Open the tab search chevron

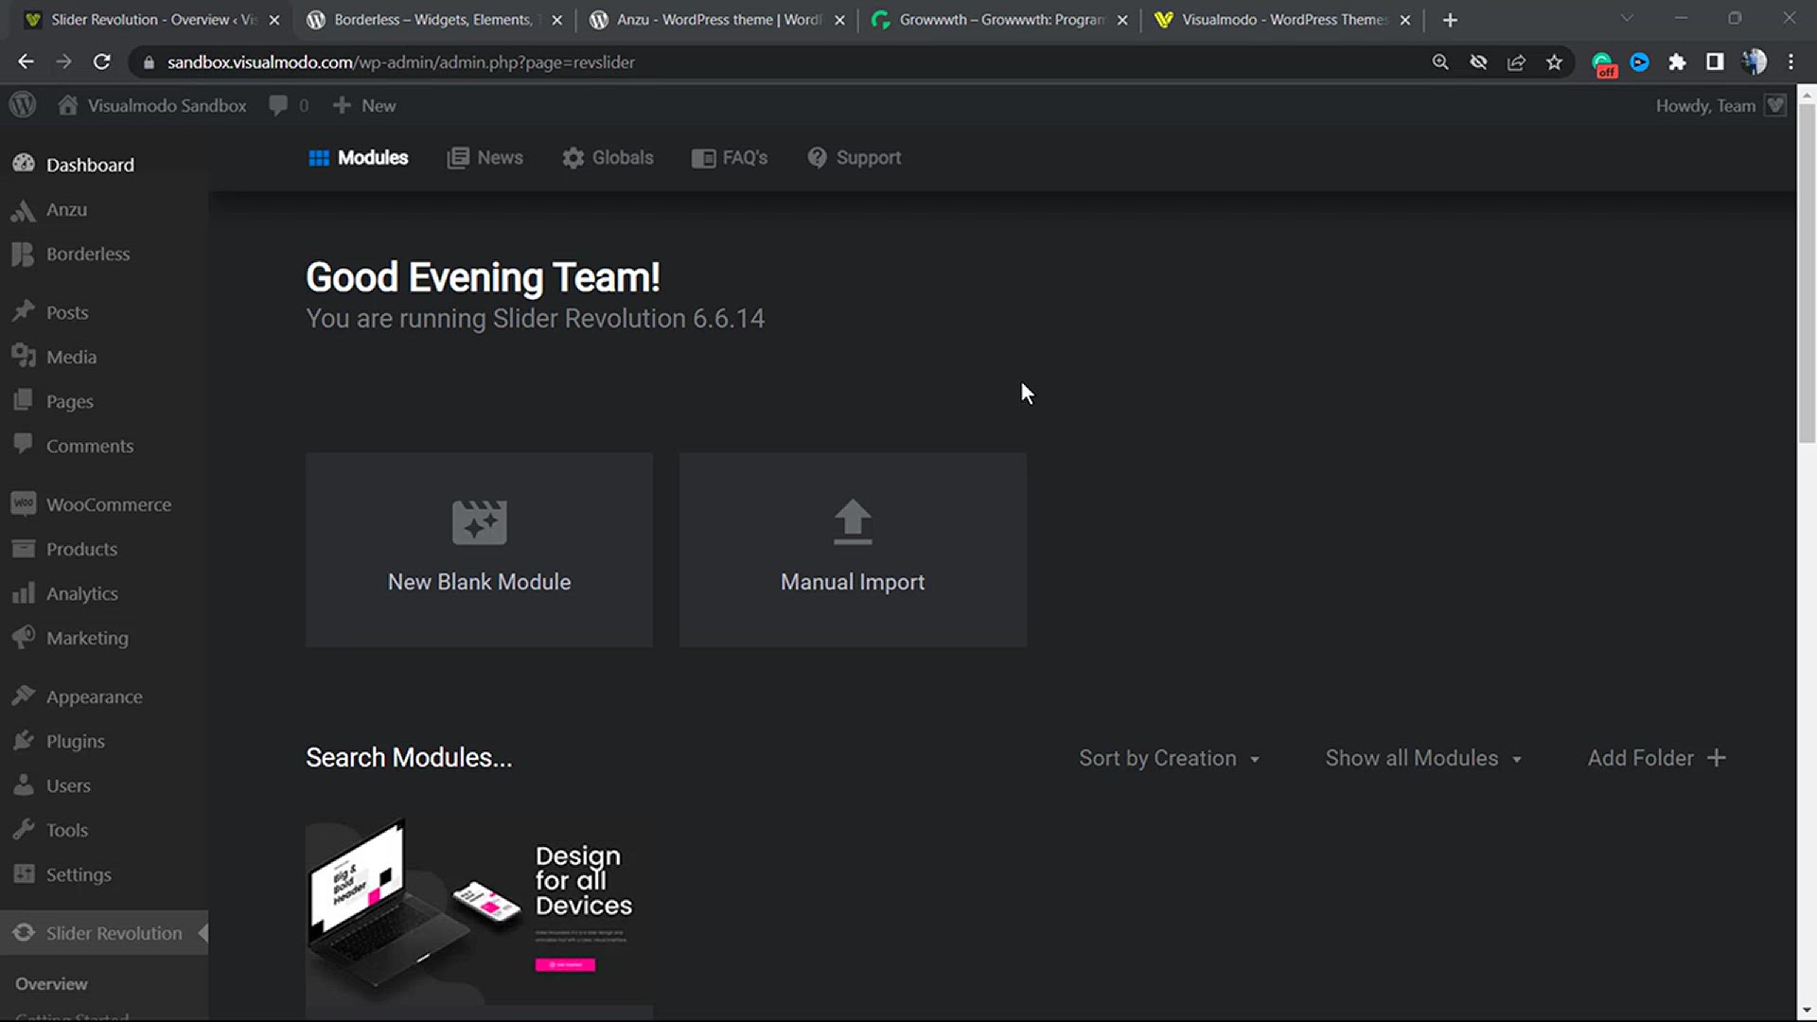click(1627, 18)
